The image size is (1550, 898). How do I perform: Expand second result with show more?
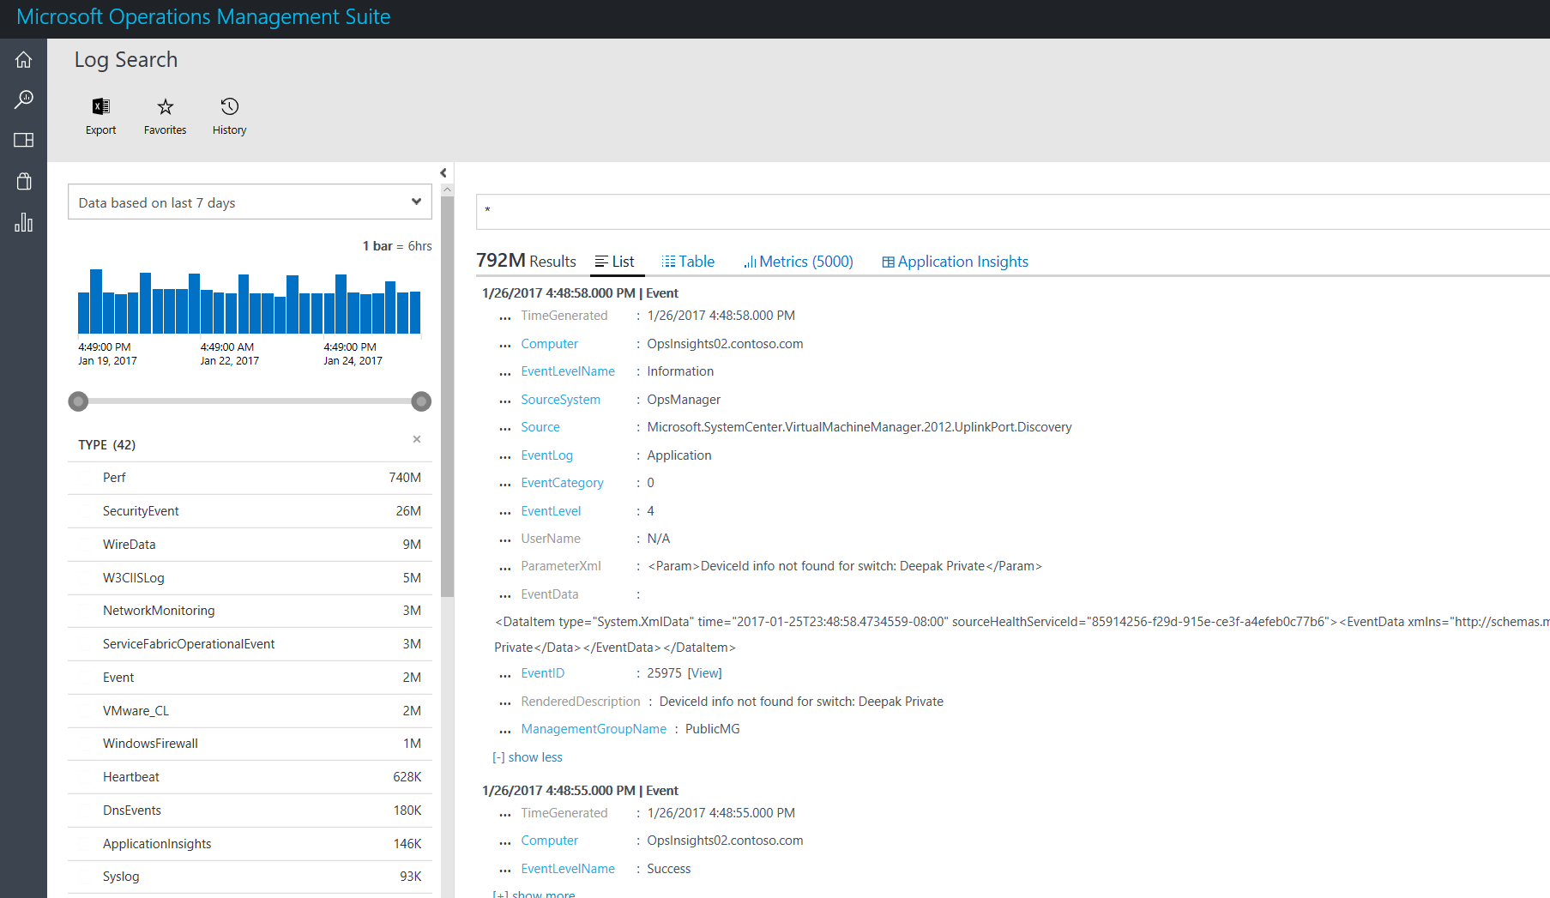534,894
